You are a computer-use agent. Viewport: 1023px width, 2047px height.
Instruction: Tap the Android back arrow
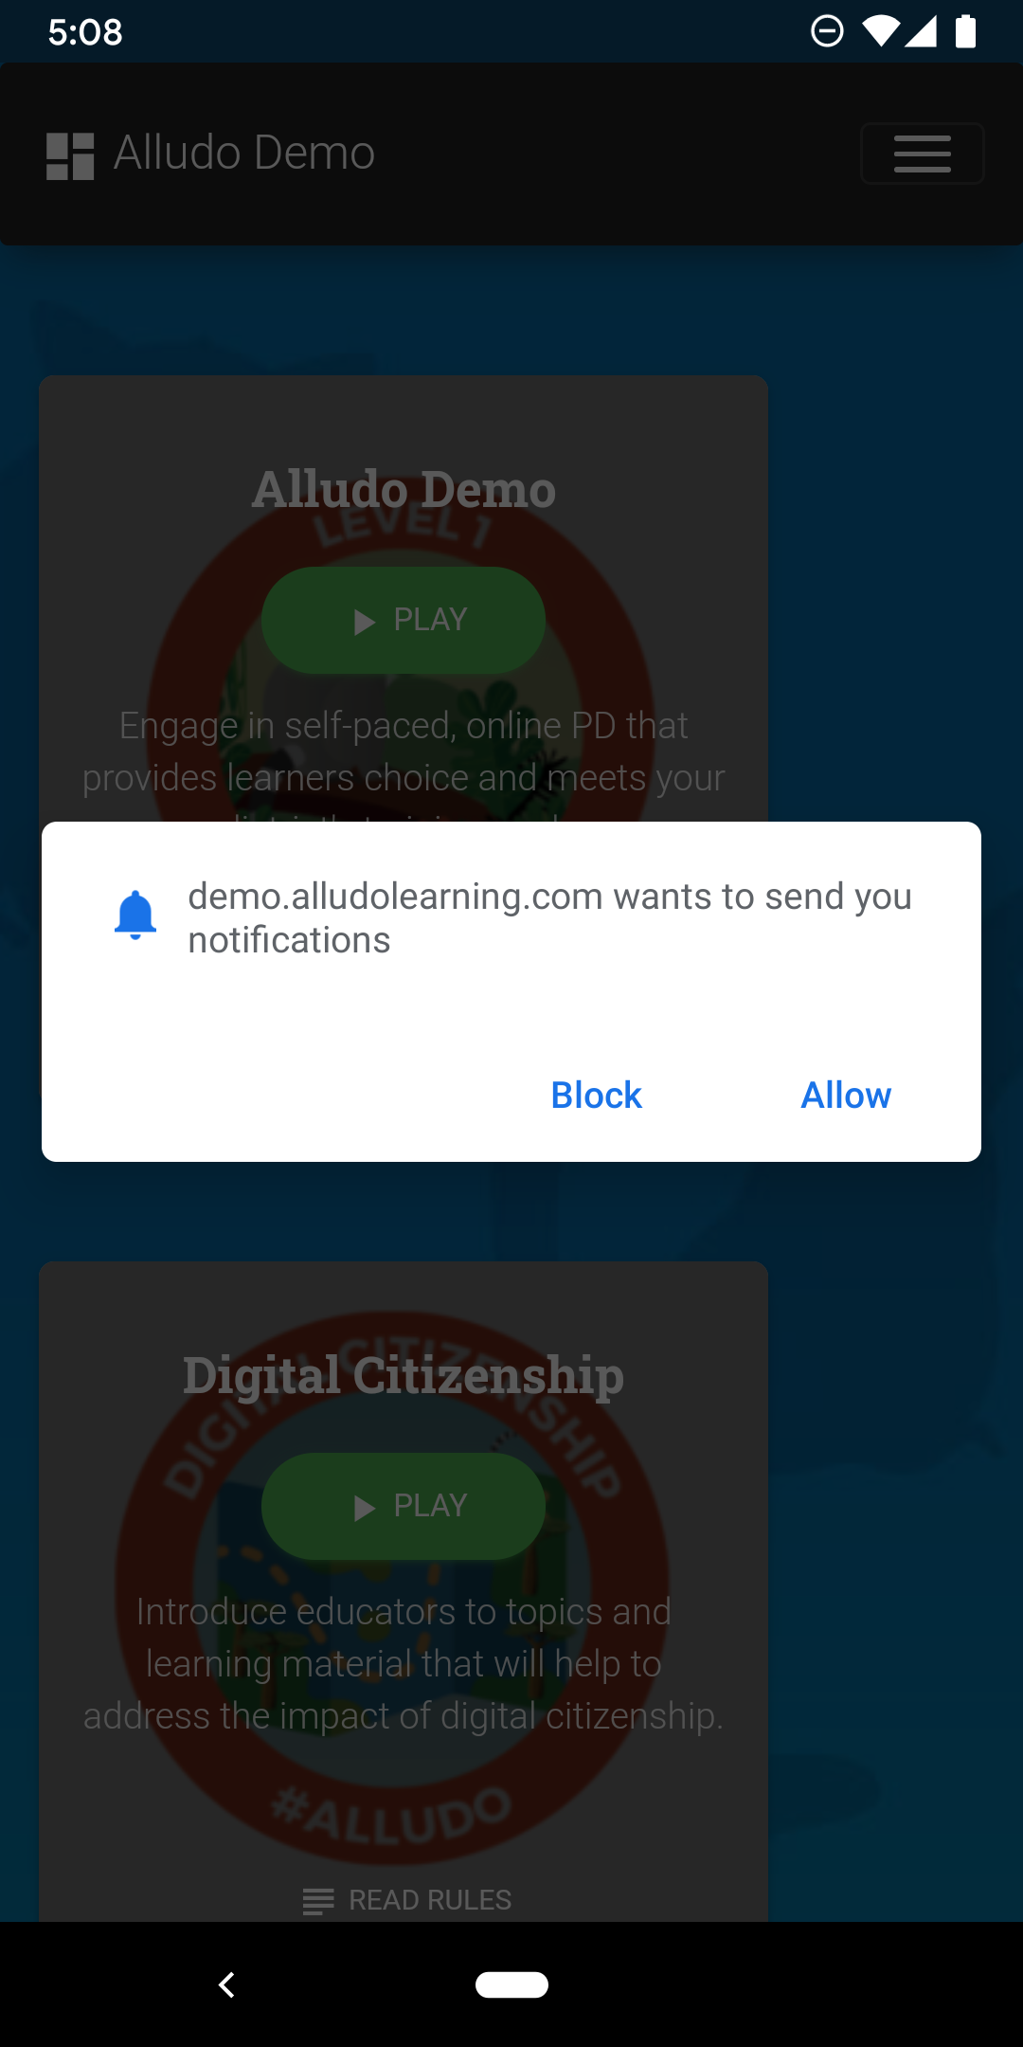pyautogui.click(x=226, y=1984)
